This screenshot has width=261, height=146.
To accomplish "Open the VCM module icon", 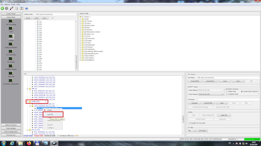I will pos(11,28).
